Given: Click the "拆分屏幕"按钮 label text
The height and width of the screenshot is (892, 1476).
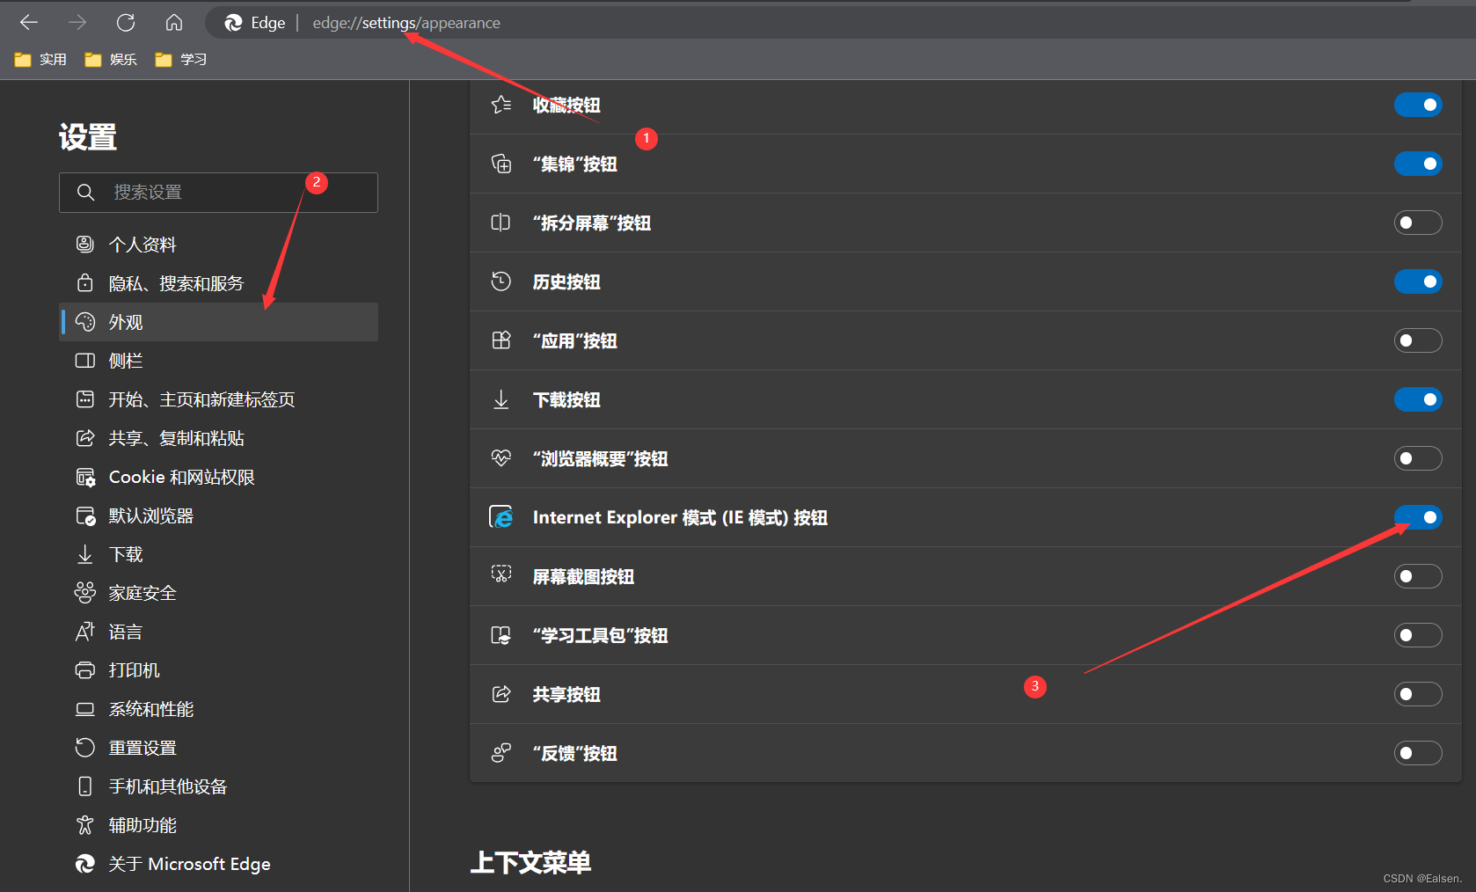Looking at the screenshot, I should pyautogui.click(x=592, y=223).
